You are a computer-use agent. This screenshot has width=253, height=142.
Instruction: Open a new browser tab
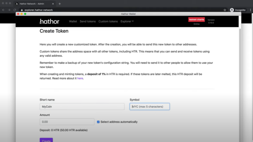pyautogui.click(x=60, y=4)
